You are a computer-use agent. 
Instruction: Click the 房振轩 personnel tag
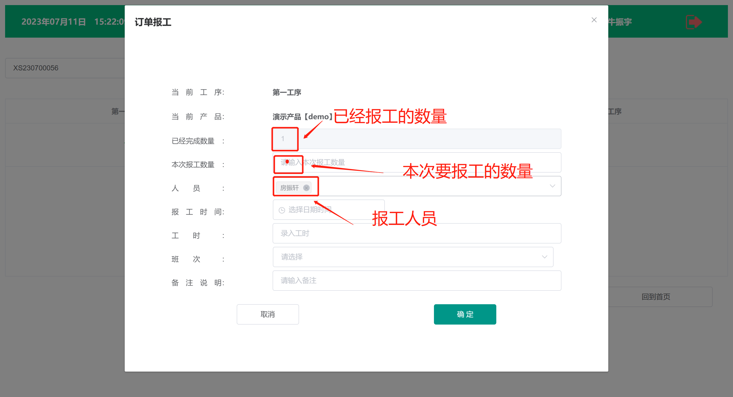(289, 188)
